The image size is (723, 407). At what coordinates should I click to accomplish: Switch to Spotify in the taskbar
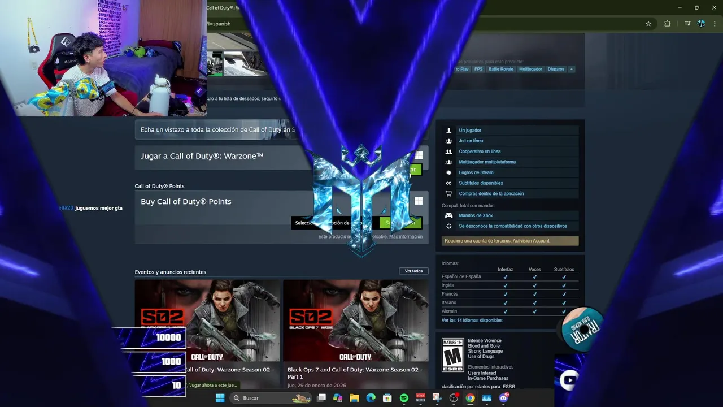tap(404, 398)
